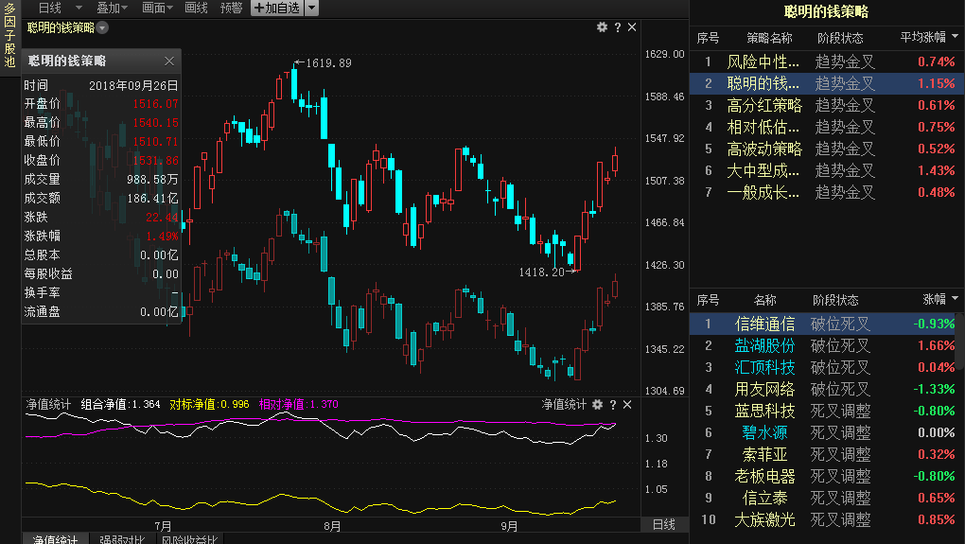
Task: Click 策略名称 column header
Action: click(769, 38)
